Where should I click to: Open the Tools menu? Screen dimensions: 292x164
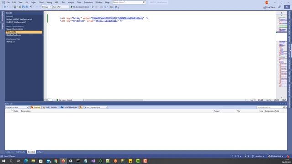(79, 2)
